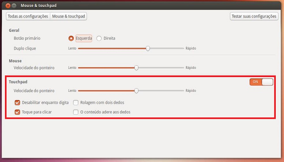
Task: Minimize the Mouse & touchpad window
Action: point(14,5)
